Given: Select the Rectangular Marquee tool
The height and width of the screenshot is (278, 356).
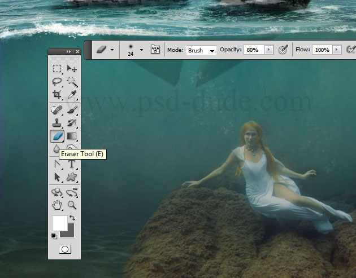Looking at the screenshot, I should click(58, 69).
